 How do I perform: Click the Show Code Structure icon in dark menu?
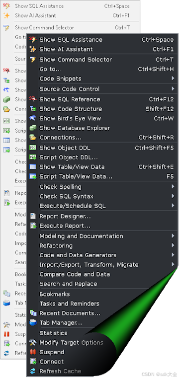[33, 109]
